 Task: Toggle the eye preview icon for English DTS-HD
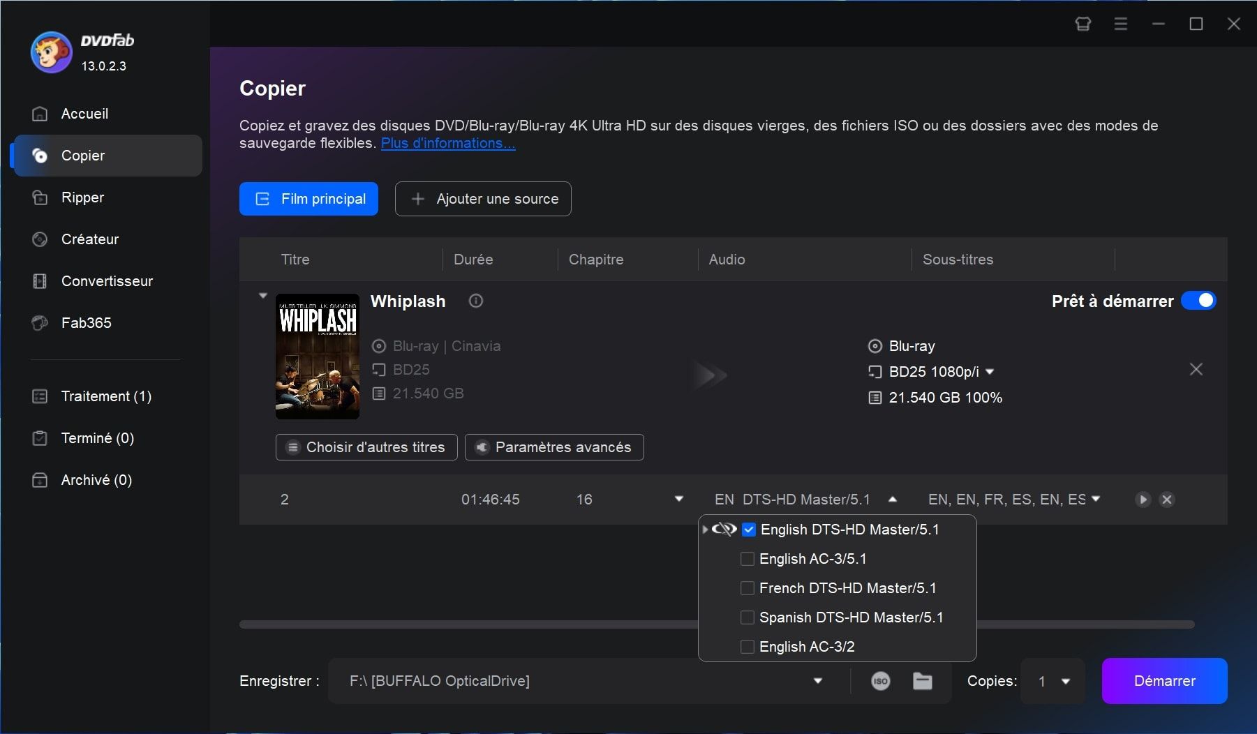pyautogui.click(x=724, y=530)
